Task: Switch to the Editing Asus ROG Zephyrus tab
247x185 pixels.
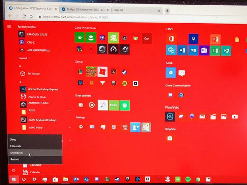Action: [x=33, y=9]
